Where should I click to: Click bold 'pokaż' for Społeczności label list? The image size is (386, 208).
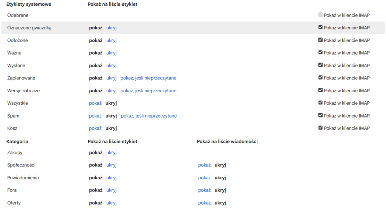95,165
